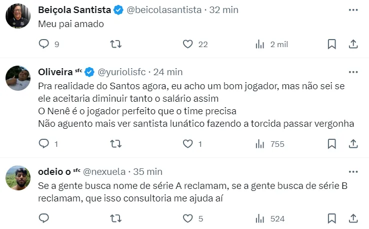Reply to Oliveira's tweet
369x229 pixels.
pos(44,144)
